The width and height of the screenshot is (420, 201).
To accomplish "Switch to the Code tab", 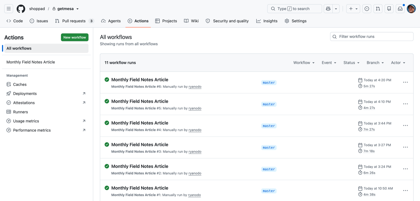I will 15,21.
